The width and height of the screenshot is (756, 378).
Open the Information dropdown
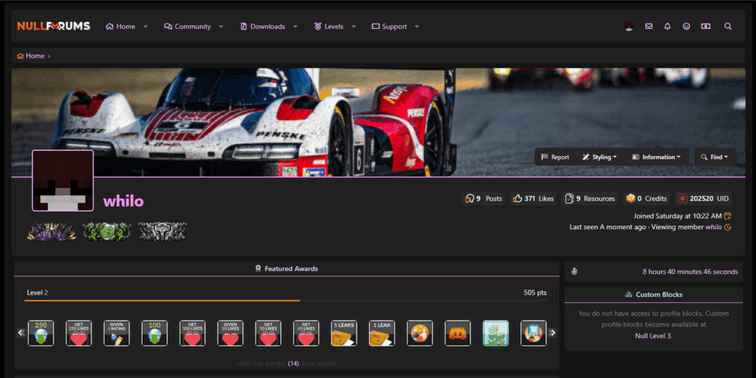click(656, 157)
